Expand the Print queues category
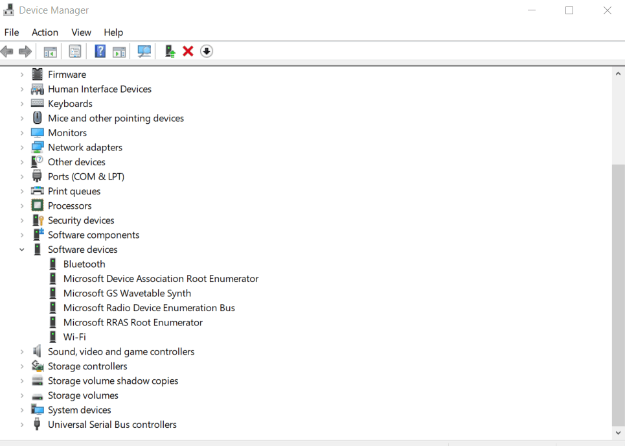The image size is (625, 446). coord(22,191)
